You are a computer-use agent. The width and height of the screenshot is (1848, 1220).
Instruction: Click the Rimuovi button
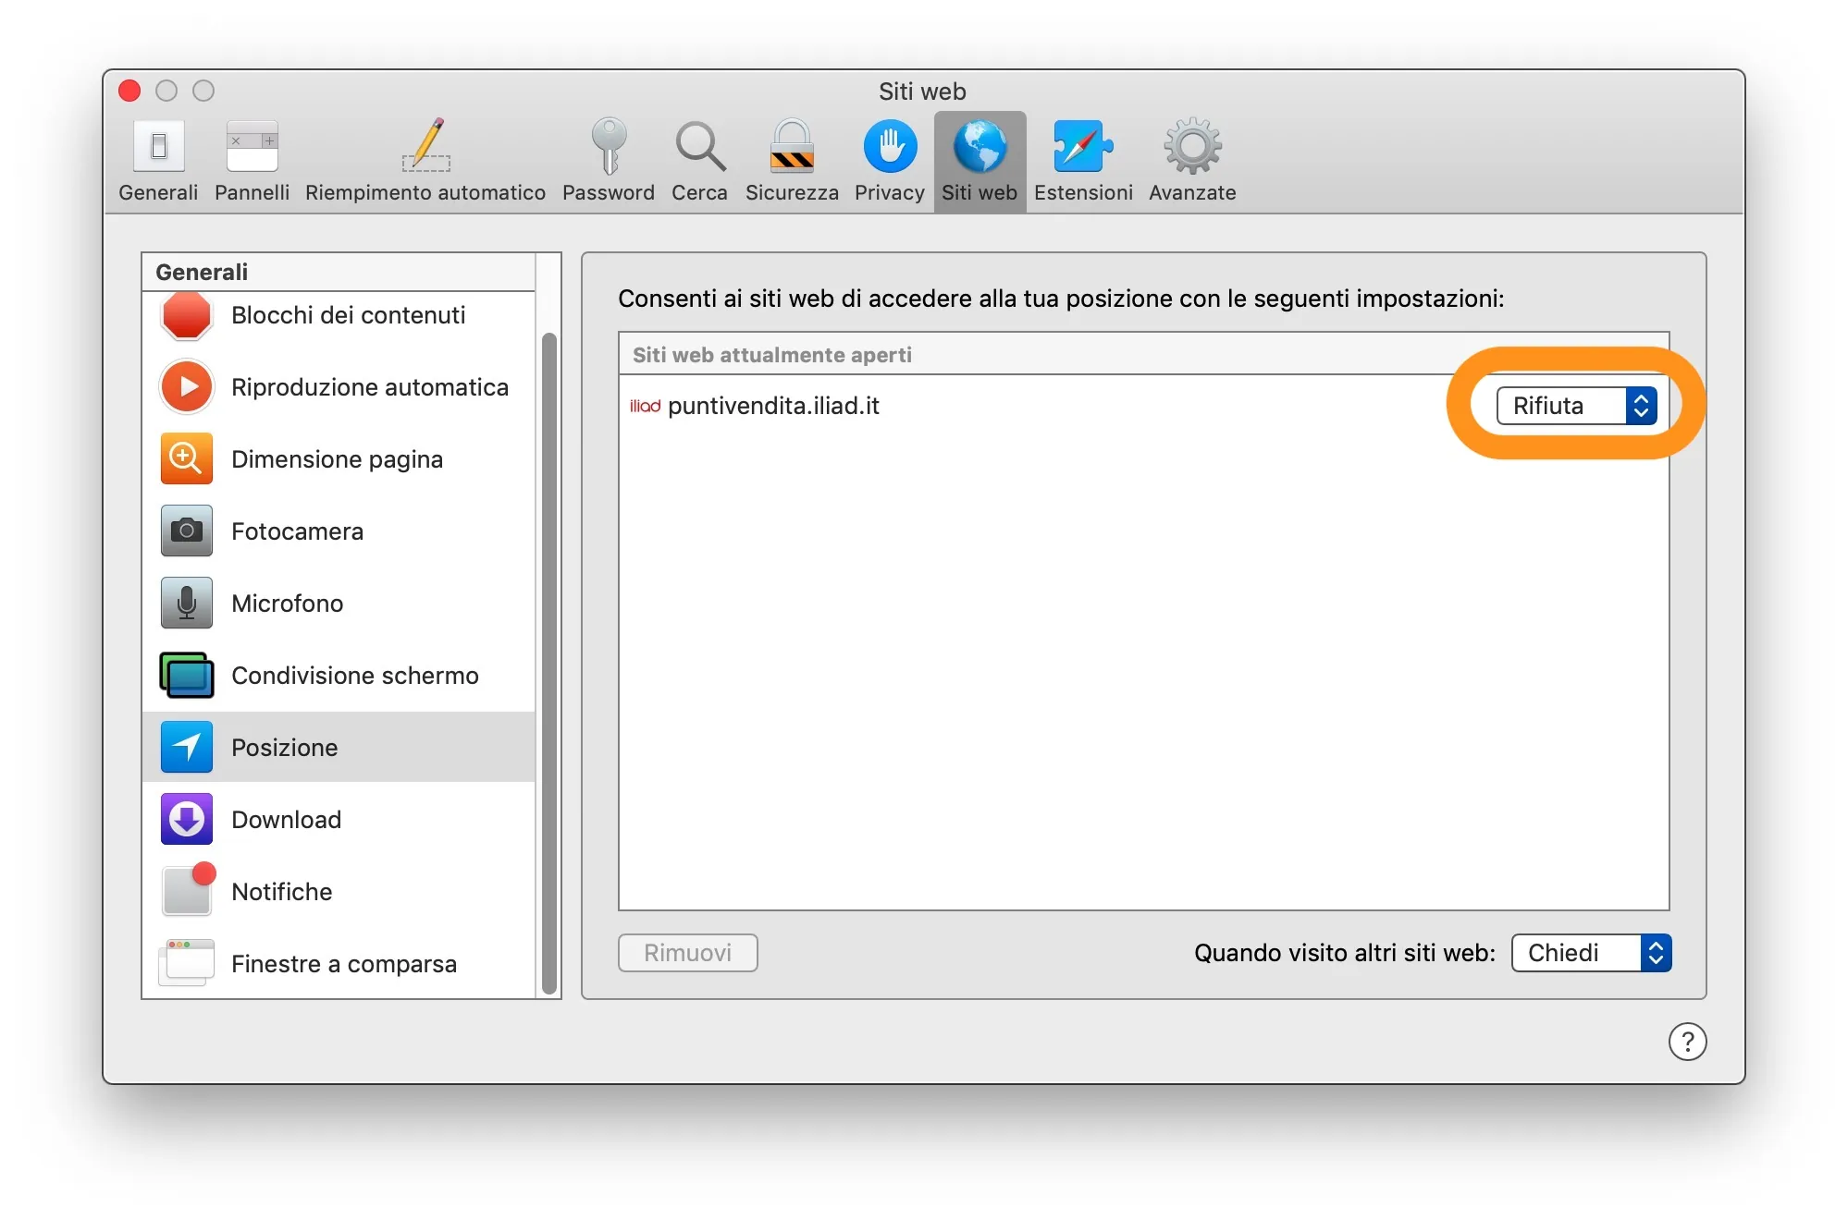click(687, 953)
